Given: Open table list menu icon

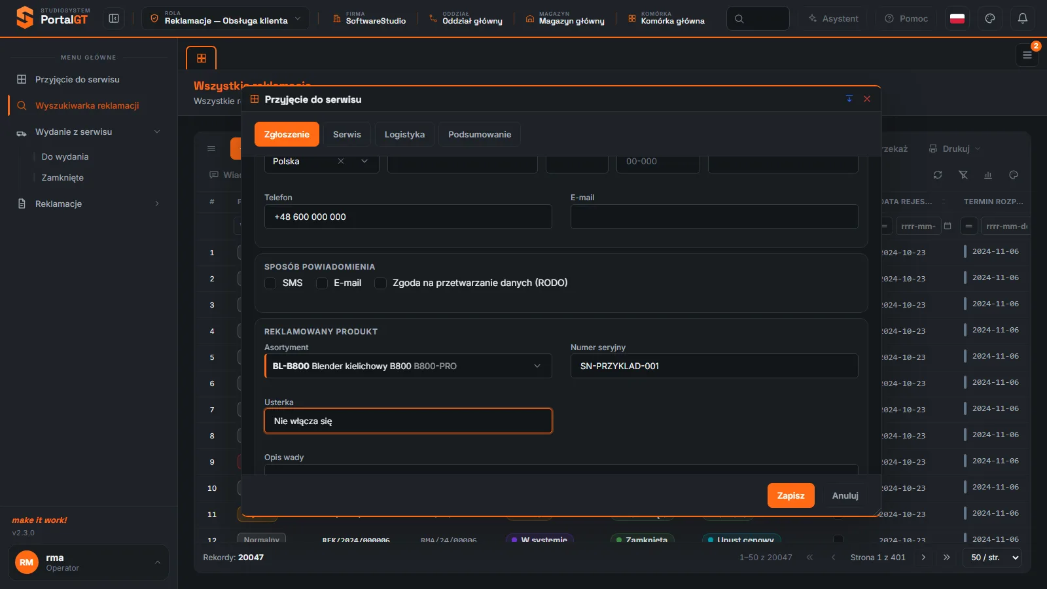Looking at the screenshot, I should [x=211, y=149].
